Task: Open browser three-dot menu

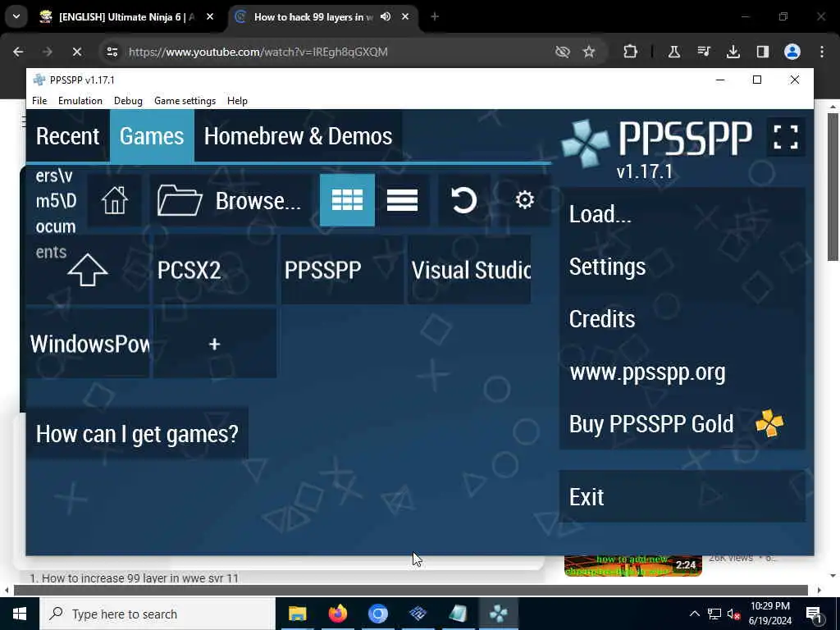Action: pyautogui.click(x=822, y=52)
